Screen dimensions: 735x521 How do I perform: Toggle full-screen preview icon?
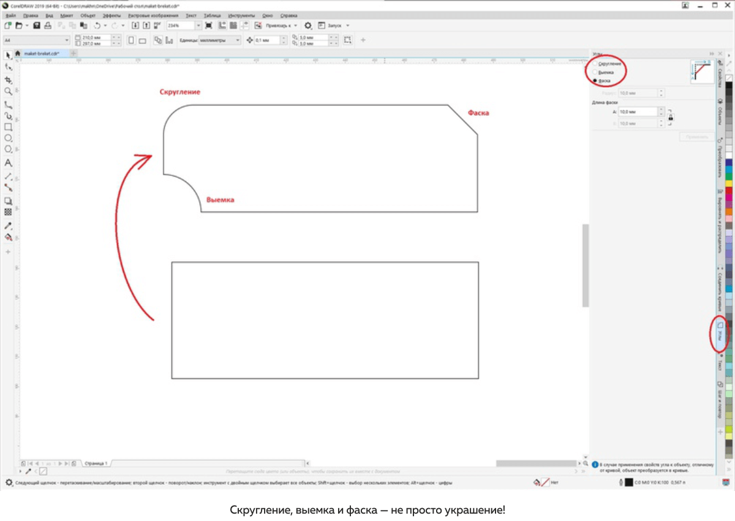pos(209,26)
